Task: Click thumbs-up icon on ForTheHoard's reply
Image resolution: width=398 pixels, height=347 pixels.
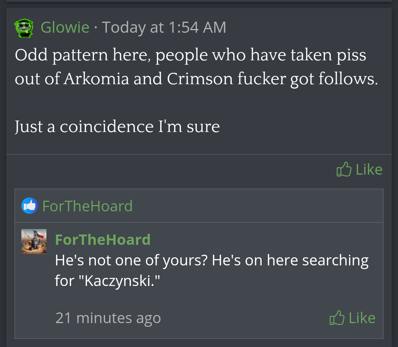Action: pos(337,318)
